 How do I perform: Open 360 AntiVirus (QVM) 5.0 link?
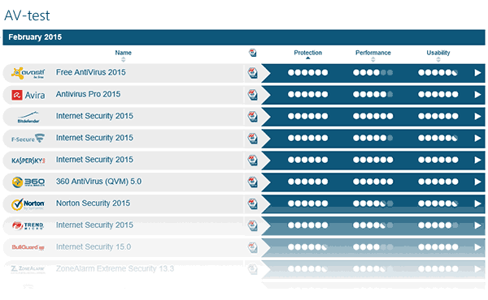[x=98, y=182]
